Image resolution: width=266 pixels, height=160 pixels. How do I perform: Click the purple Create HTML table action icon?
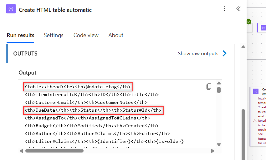click(x=11, y=9)
